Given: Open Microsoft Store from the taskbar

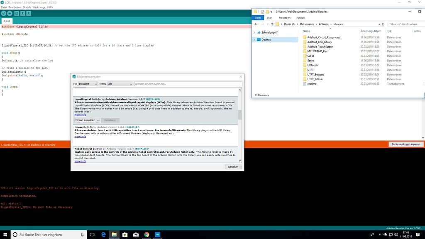Looking at the screenshot, I should pyautogui.click(x=125, y=235).
